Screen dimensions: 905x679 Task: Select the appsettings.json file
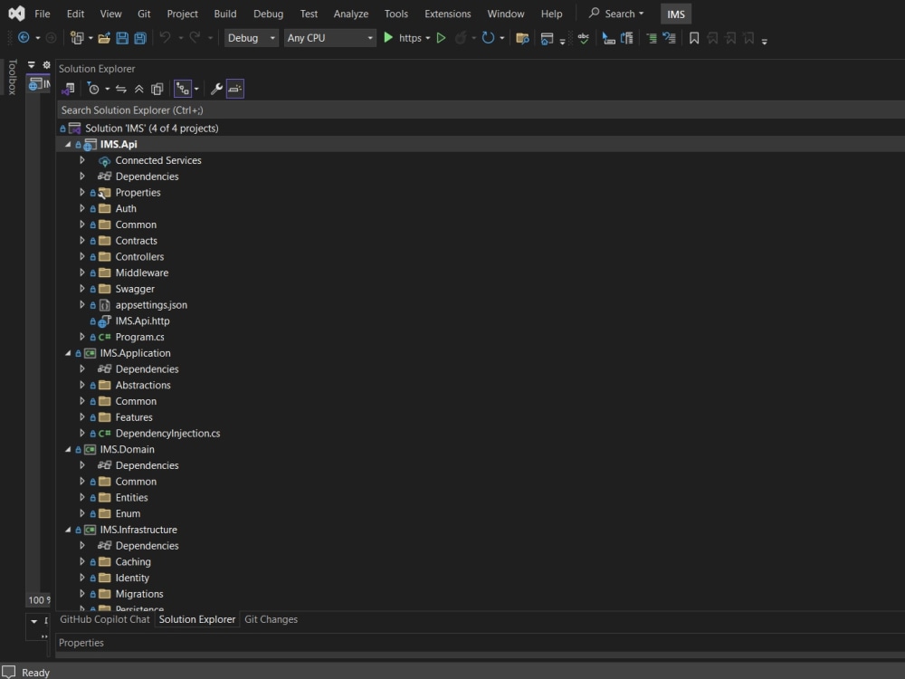click(151, 305)
